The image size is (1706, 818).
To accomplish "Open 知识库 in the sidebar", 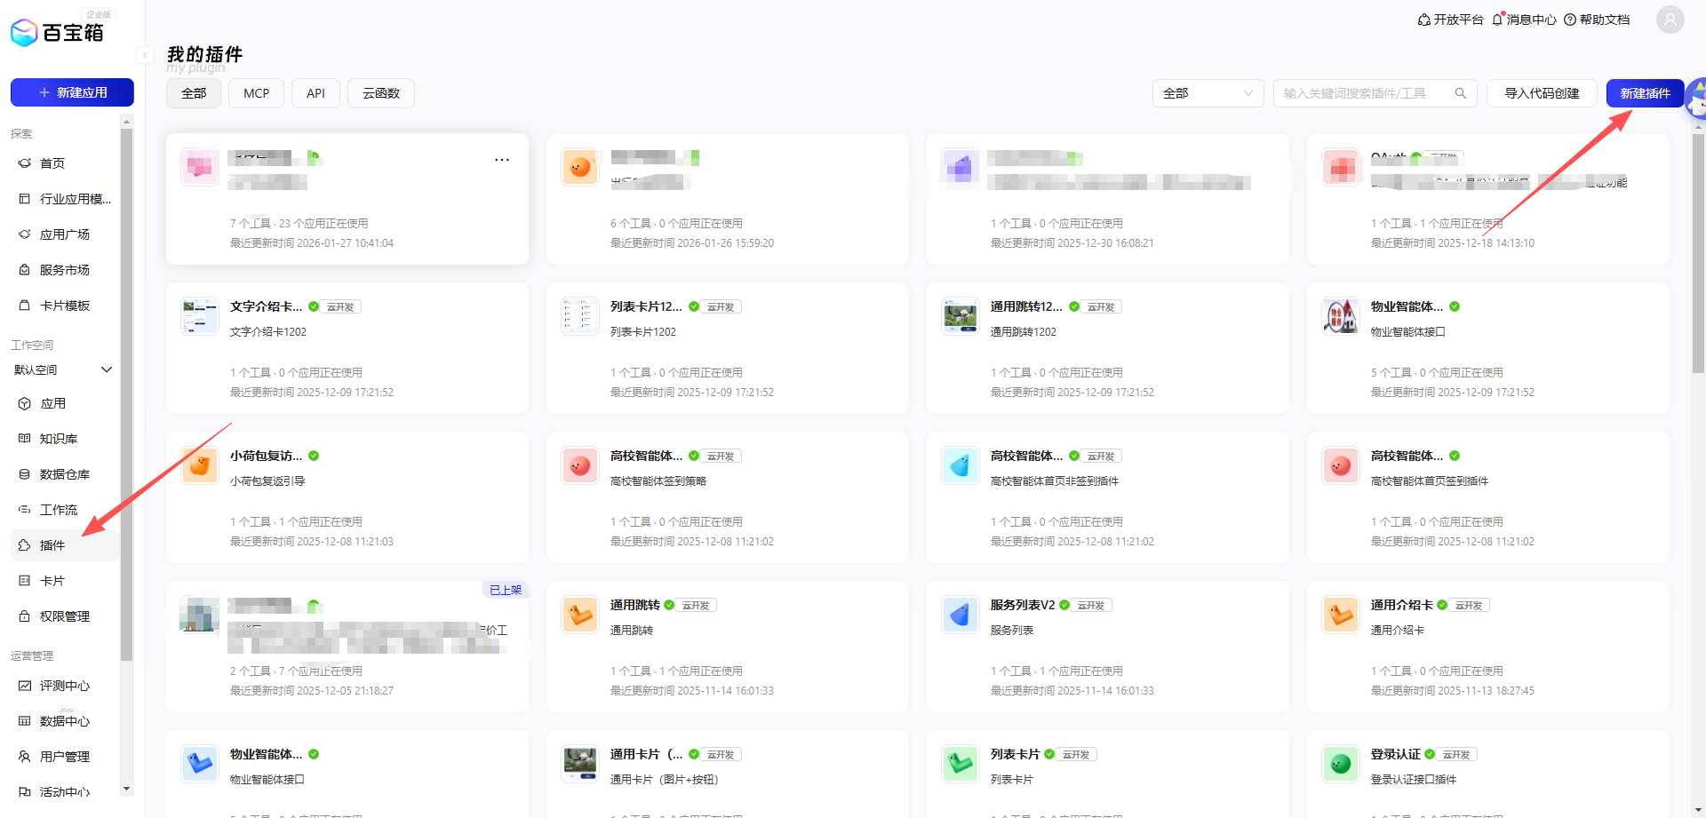I will click(x=65, y=439).
